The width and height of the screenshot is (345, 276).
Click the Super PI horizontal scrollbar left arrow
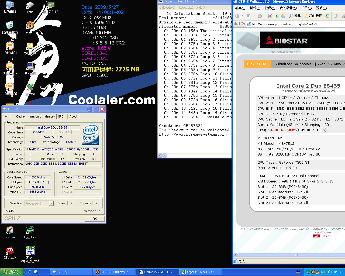(x=160, y=155)
